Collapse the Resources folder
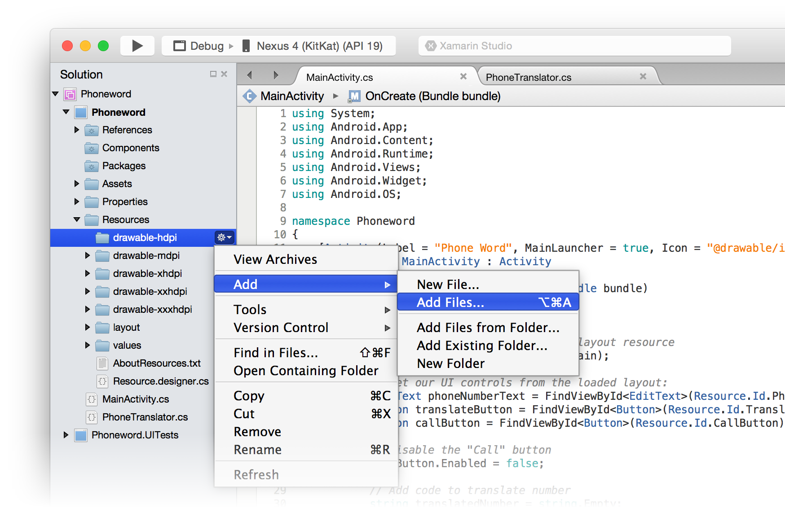This screenshot has height=508, width=785. tap(77, 219)
